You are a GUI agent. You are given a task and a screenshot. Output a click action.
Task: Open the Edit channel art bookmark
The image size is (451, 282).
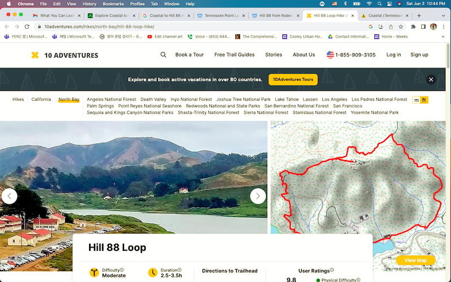coord(165,37)
